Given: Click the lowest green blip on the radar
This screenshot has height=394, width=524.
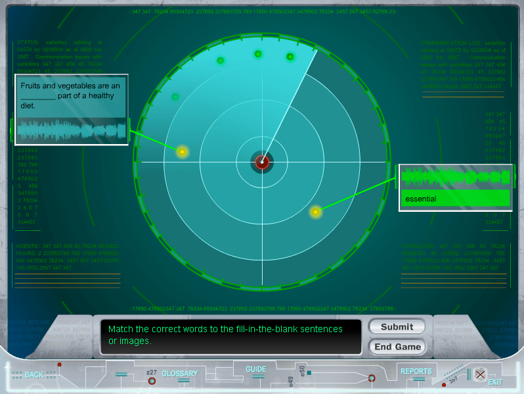Looking at the screenshot, I should (x=175, y=97).
